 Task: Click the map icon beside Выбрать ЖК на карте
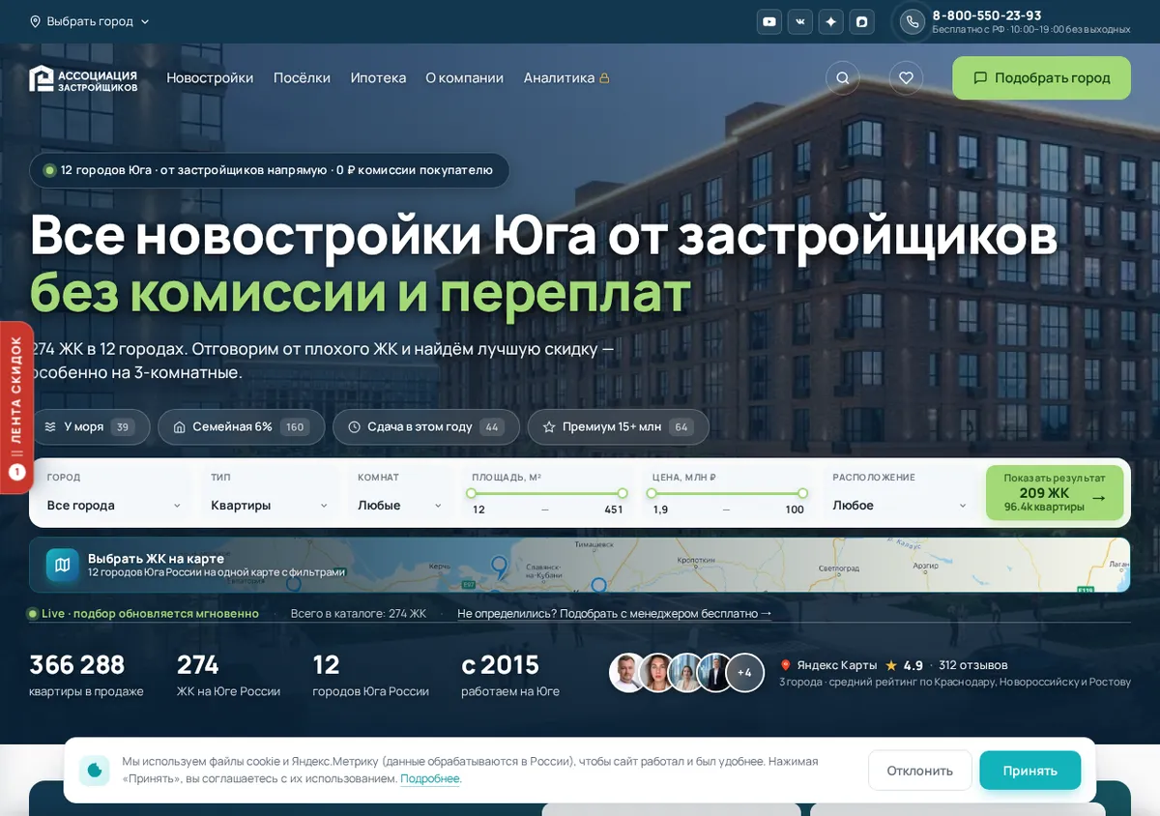coord(63,566)
